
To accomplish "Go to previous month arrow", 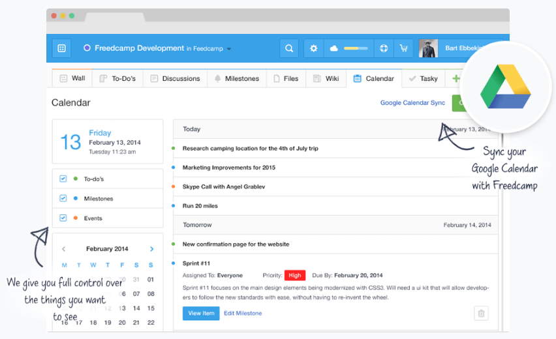I will (64, 249).
